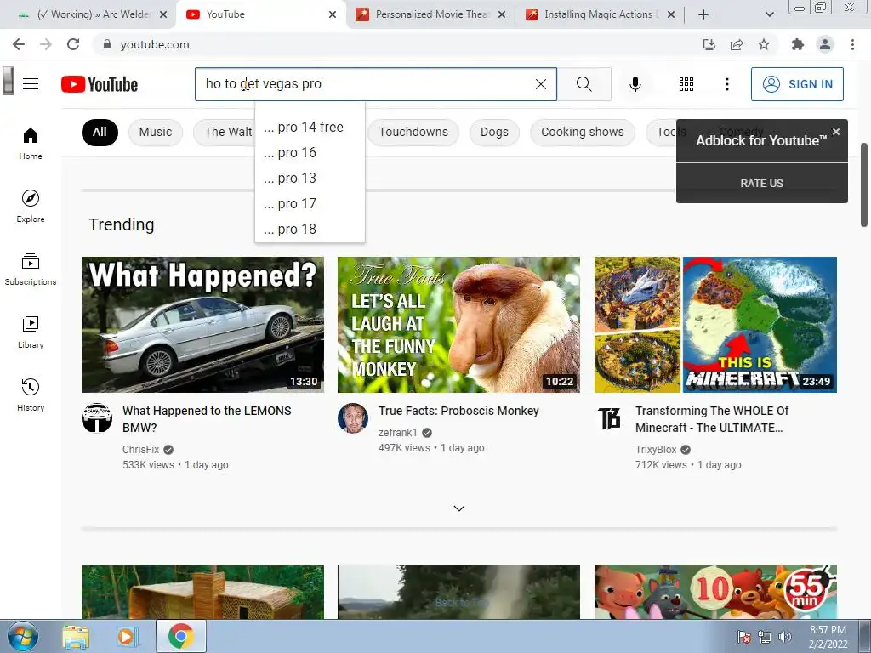This screenshot has width=871, height=653.
Task: Open Chrome three-dot menu
Action: pos(852,44)
